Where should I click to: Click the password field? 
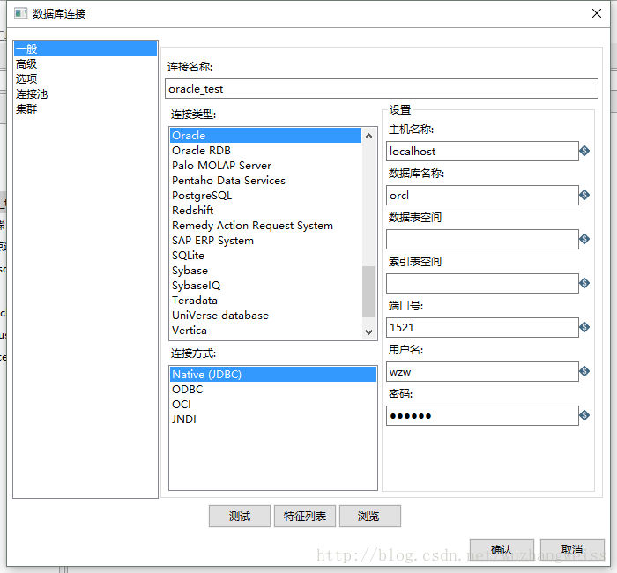(482, 415)
